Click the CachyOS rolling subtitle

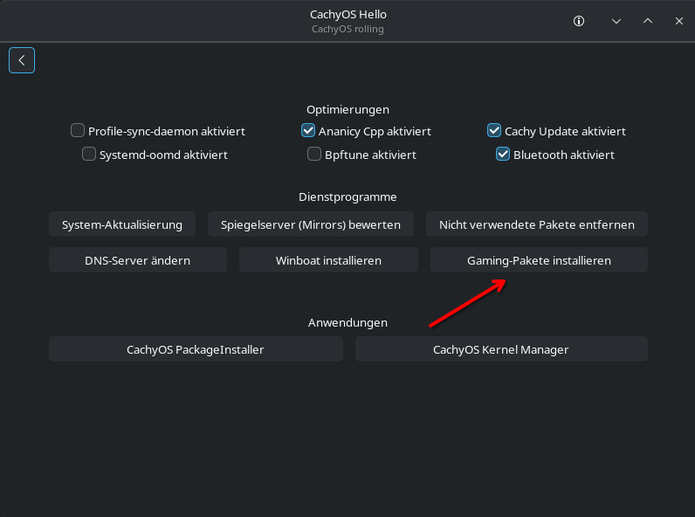348,29
